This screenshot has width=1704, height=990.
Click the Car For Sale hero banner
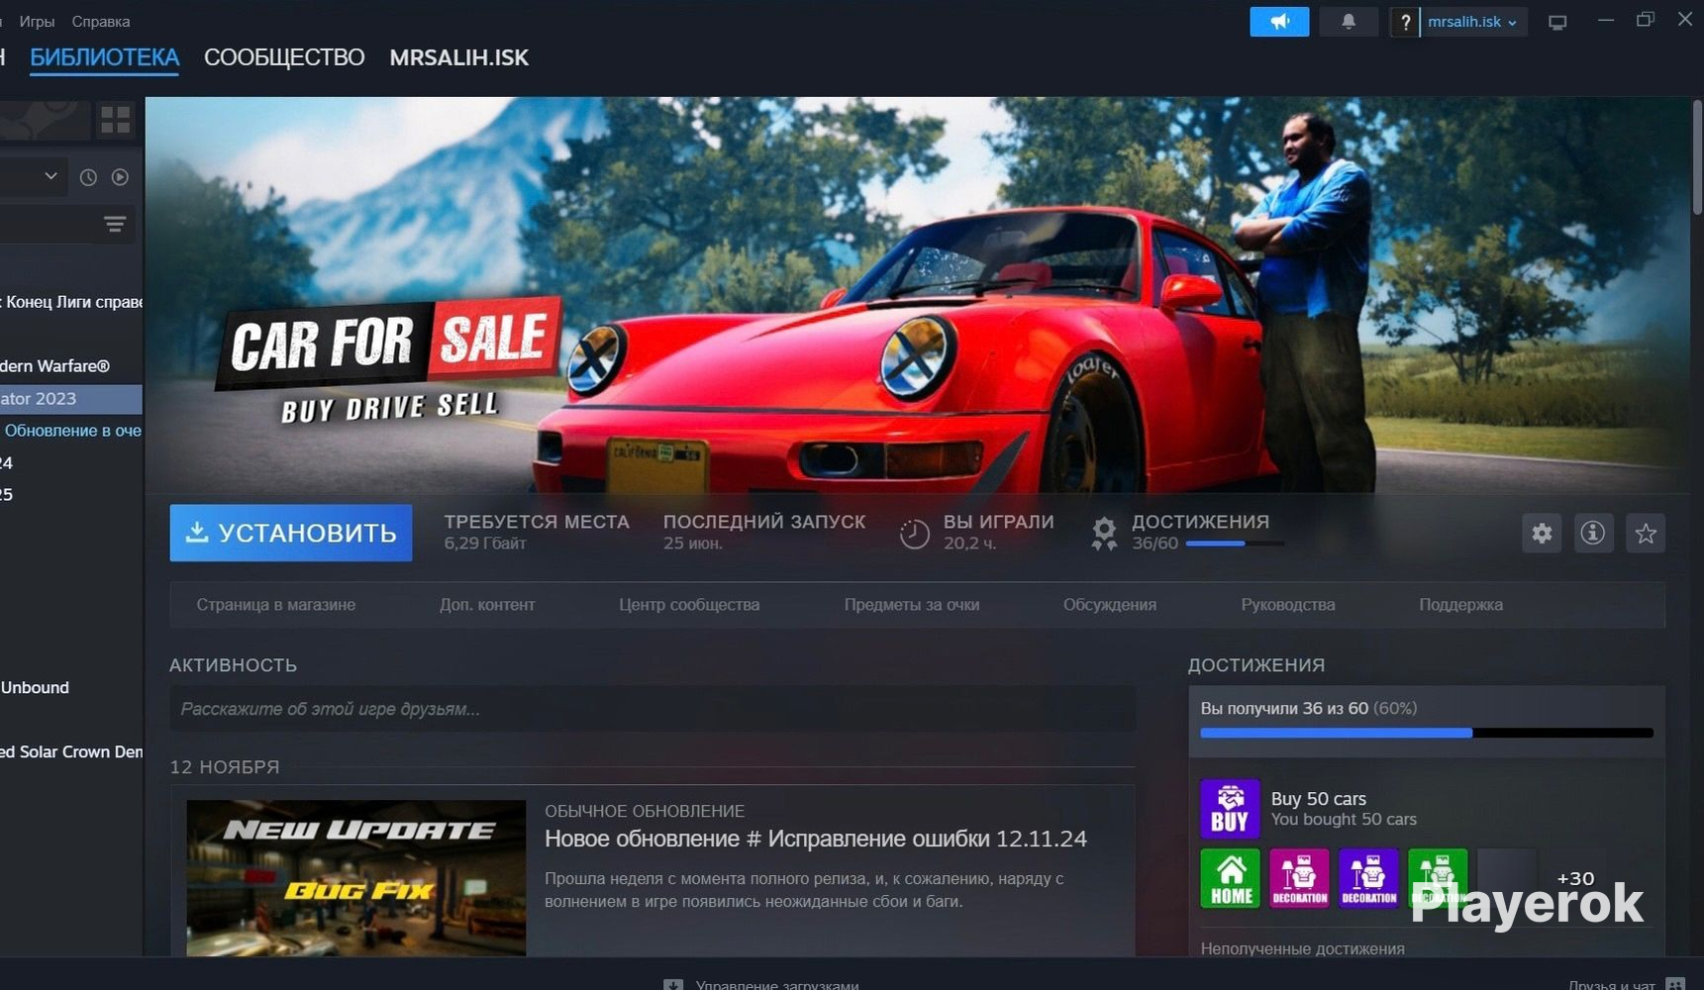(x=917, y=295)
